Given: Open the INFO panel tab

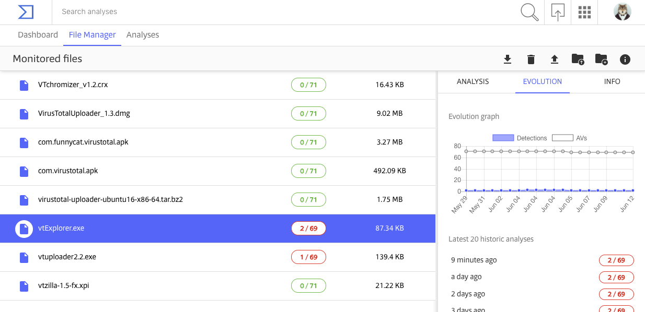Looking at the screenshot, I should (x=612, y=82).
